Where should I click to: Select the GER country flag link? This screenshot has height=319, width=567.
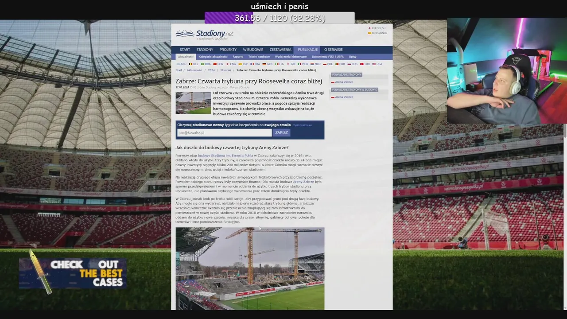pos(268,64)
